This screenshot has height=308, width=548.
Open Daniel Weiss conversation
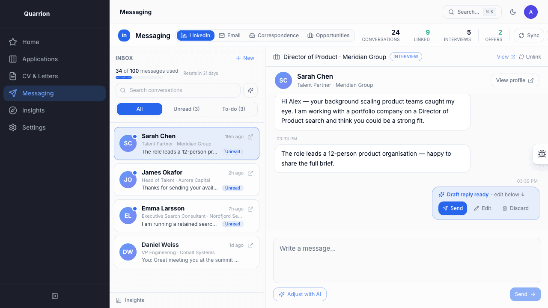(187, 252)
